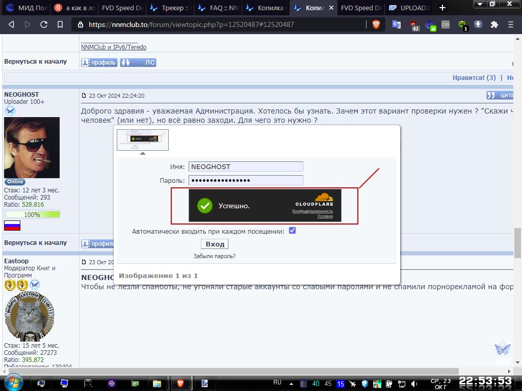
Task: Open the CRX extension icon
Action: pyautogui.click(x=446, y=24)
